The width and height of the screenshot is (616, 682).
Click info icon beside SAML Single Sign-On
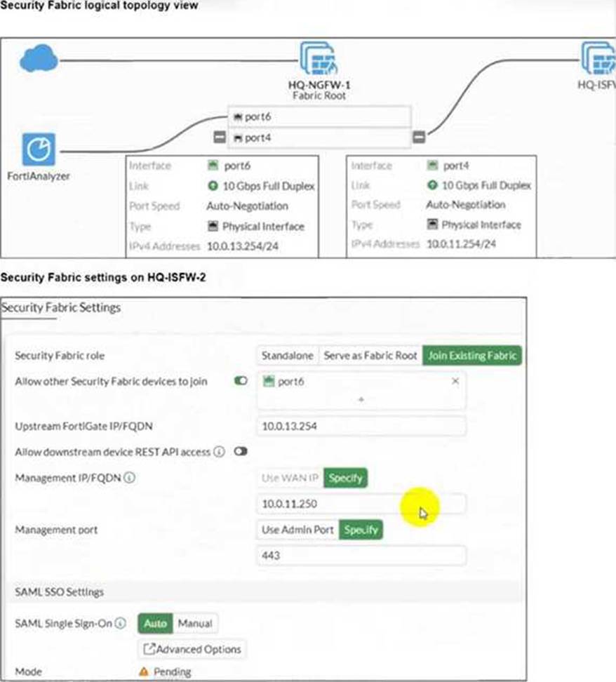pyautogui.click(x=120, y=623)
